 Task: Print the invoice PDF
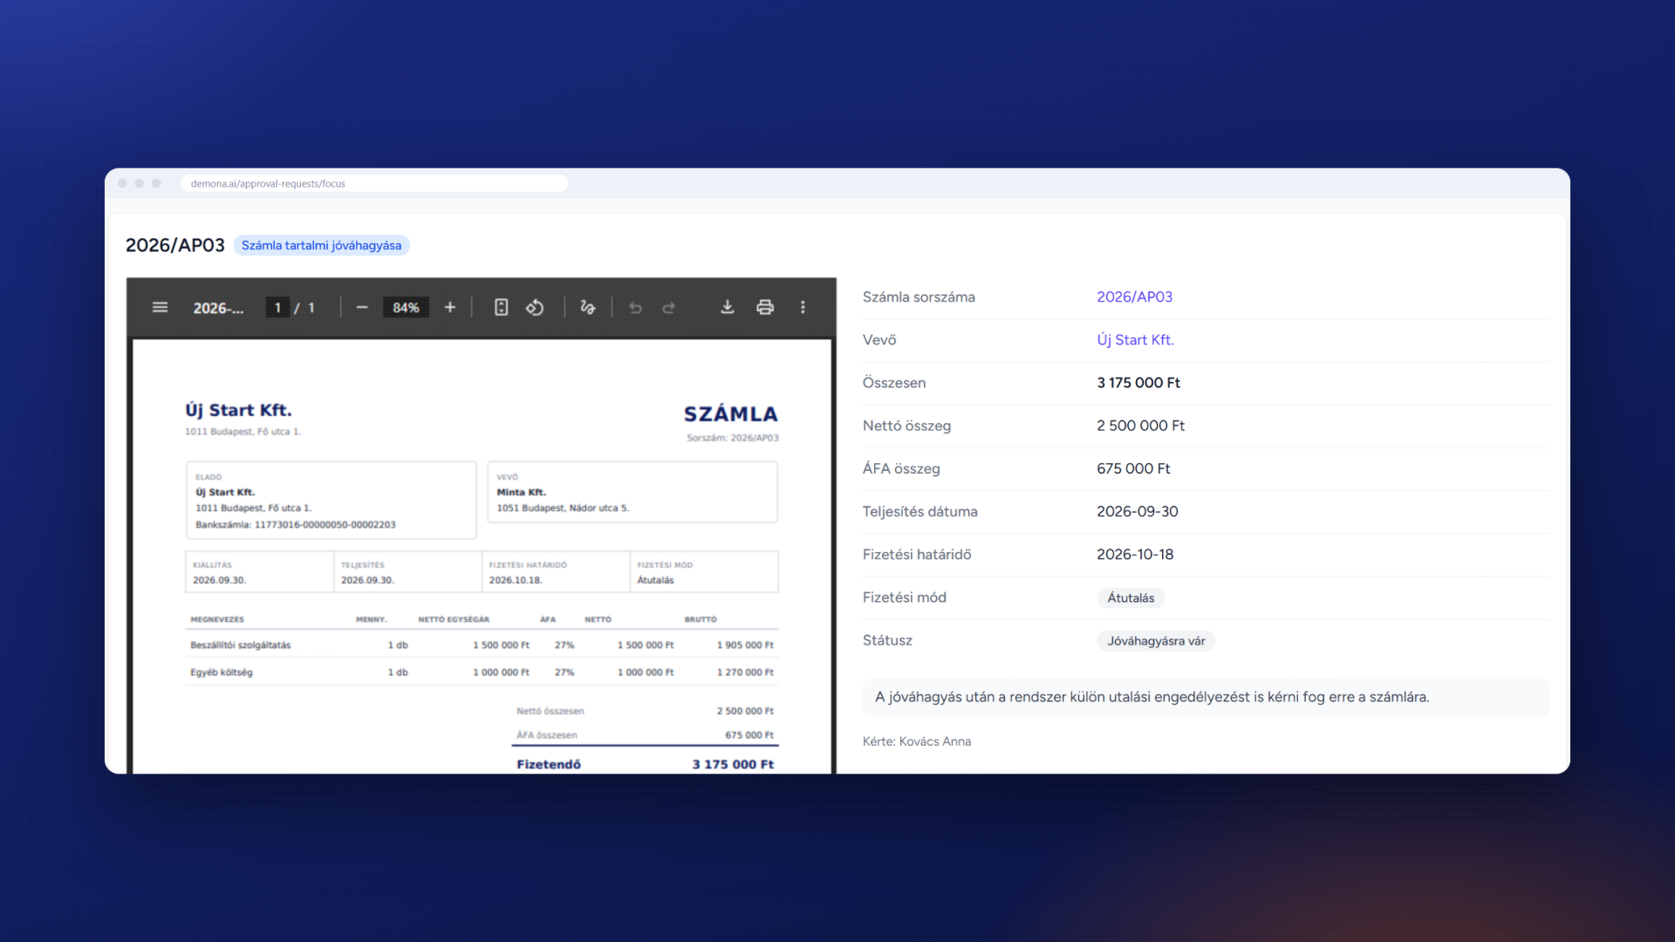point(765,307)
